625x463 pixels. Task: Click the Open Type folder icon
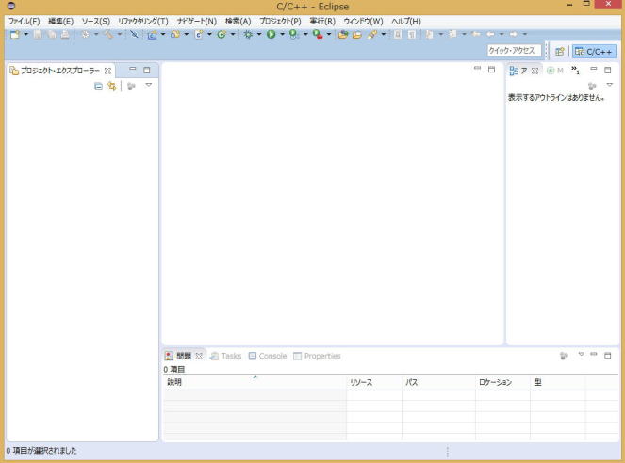pyautogui.click(x=357, y=35)
